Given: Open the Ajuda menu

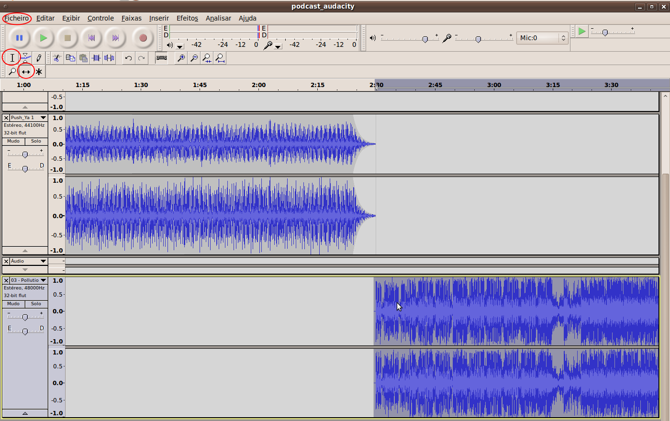Looking at the screenshot, I should pyautogui.click(x=247, y=18).
